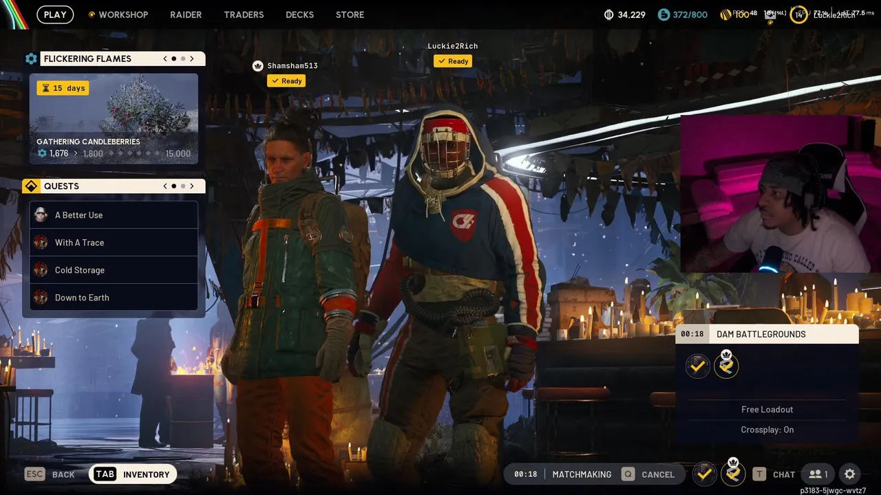Viewport: 881px width, 495px height.
Task: Click the crowned leader avatar in matchmaking panel
Action: click(726, 364)
